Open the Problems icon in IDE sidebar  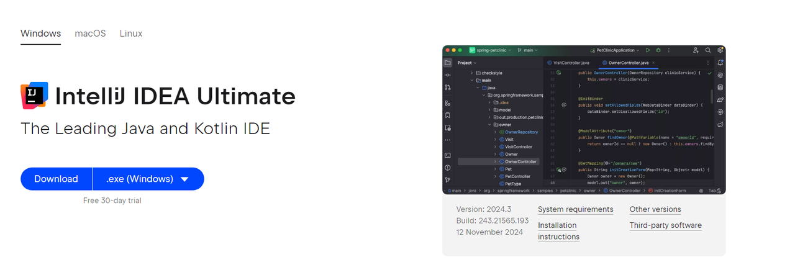(x=447, y=168)
